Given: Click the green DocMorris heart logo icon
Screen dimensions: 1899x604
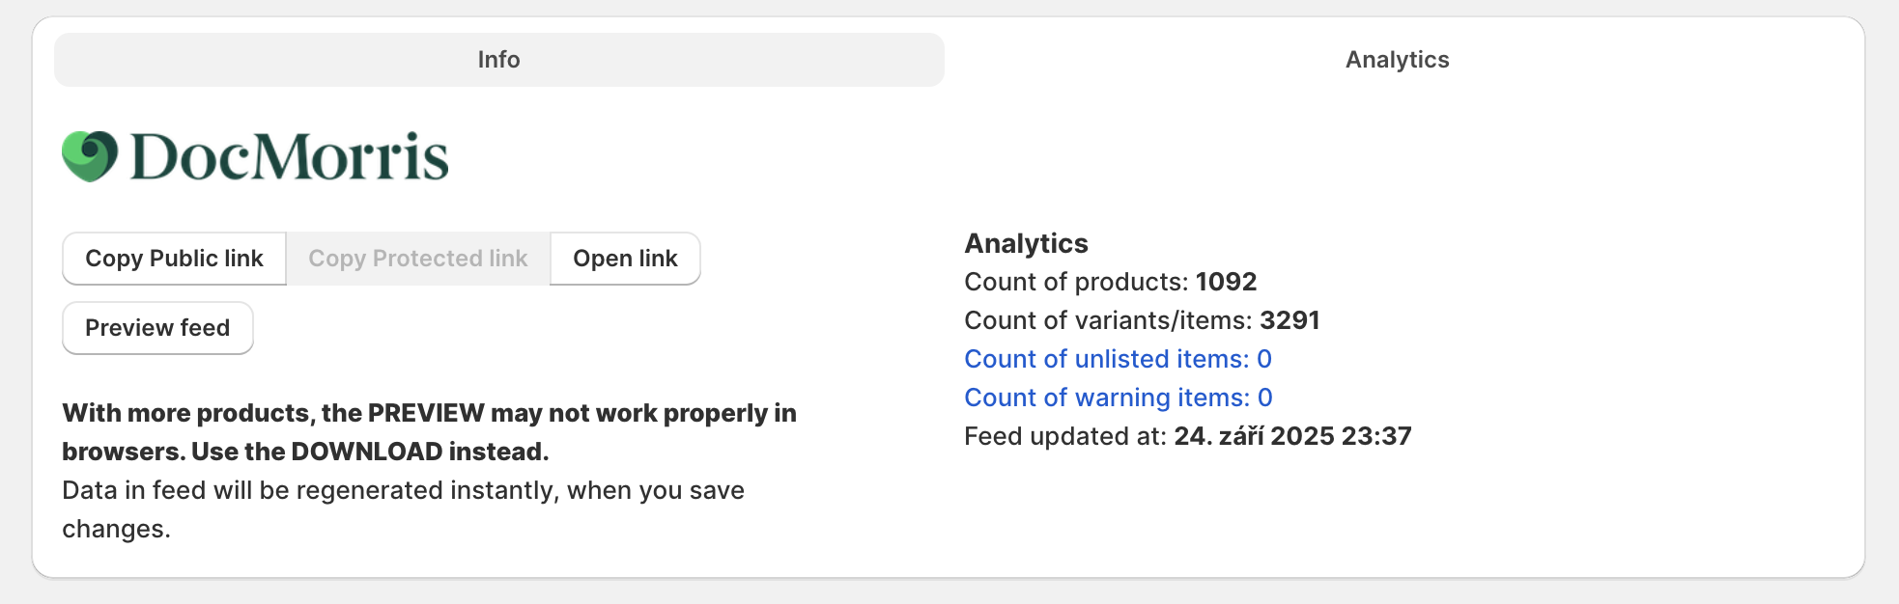Looking at the screenshot, I should point(90,156).
